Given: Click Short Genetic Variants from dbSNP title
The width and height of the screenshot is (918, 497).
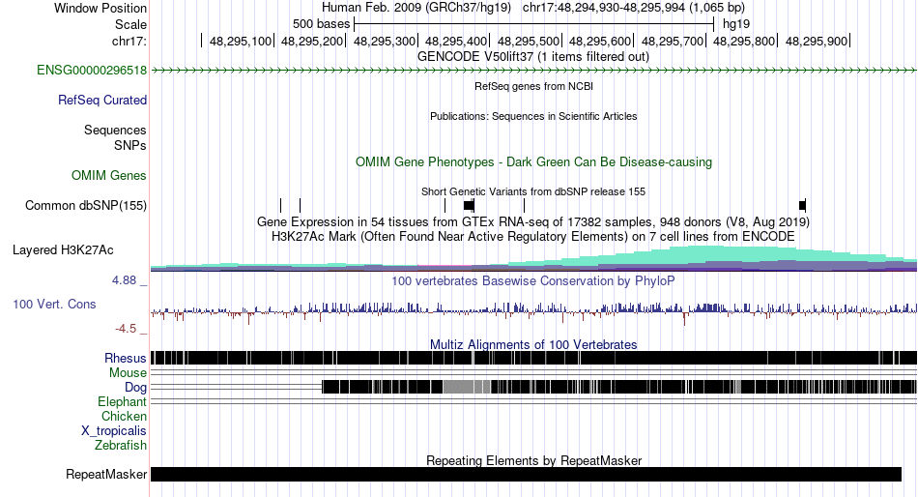Looking at the screenshot, I should 533,191.
